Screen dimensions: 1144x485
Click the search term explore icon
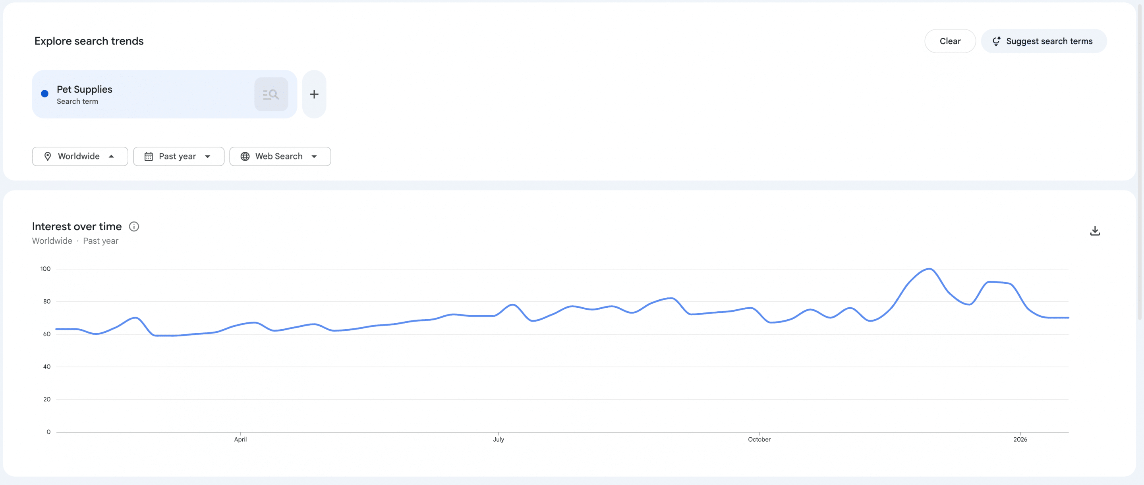coord(271,94)
